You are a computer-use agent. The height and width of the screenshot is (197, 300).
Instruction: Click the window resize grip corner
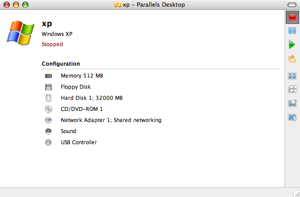297,194
